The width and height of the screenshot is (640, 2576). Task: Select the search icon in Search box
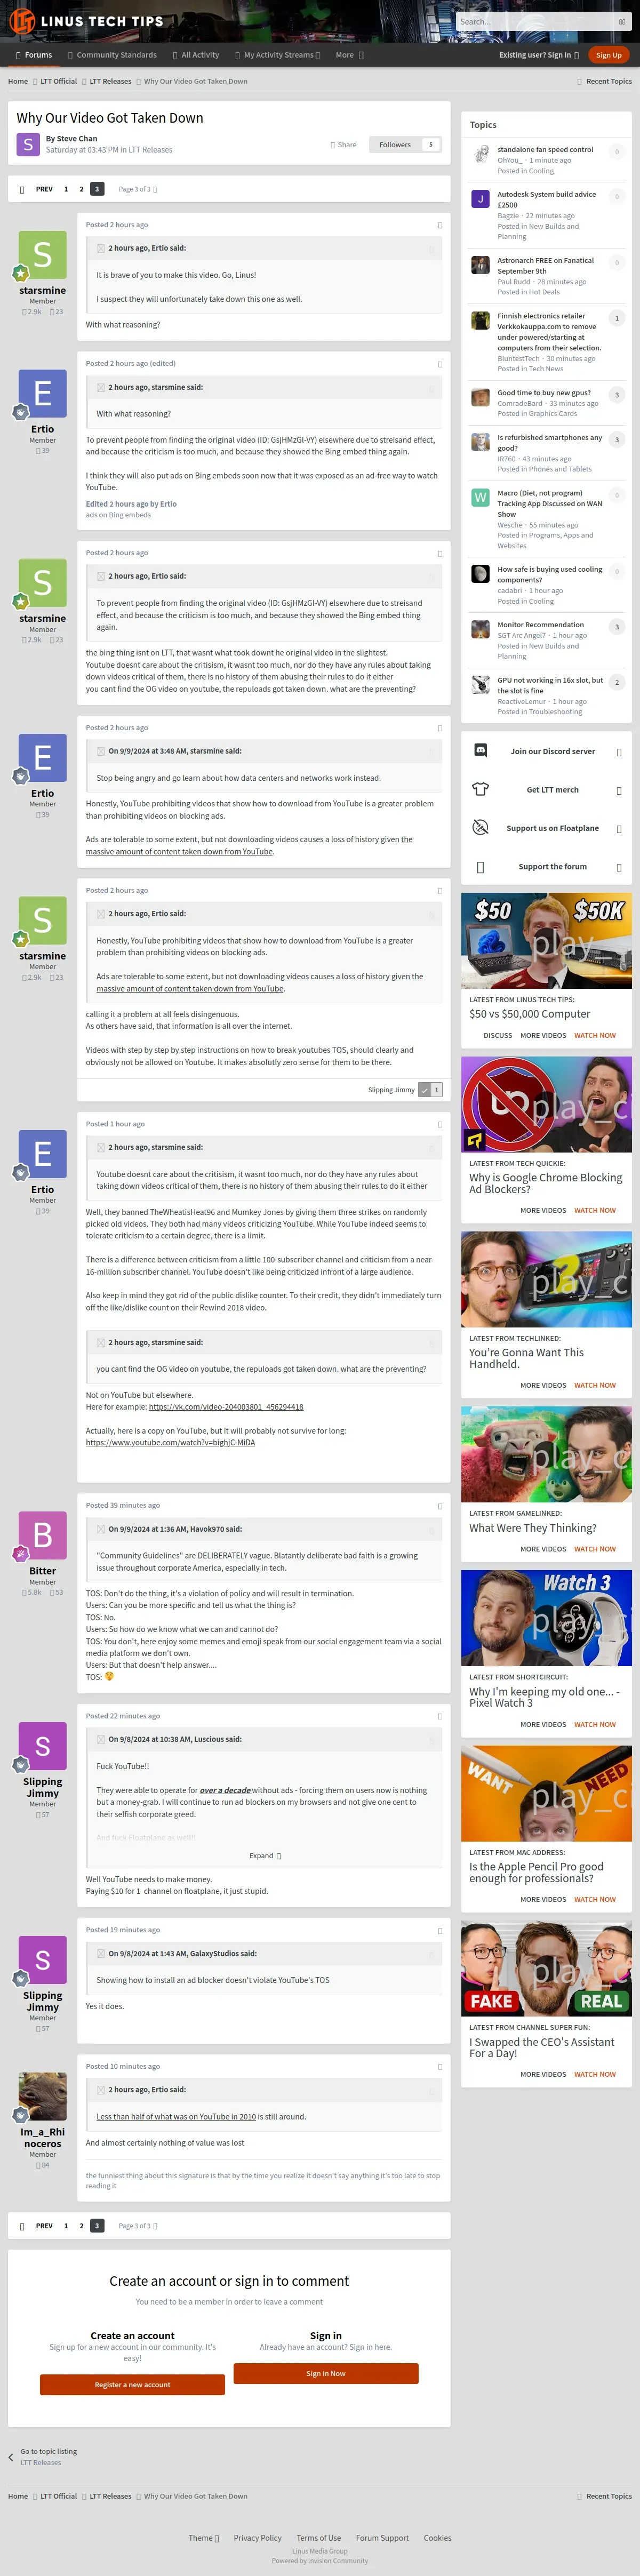point(622,21)
